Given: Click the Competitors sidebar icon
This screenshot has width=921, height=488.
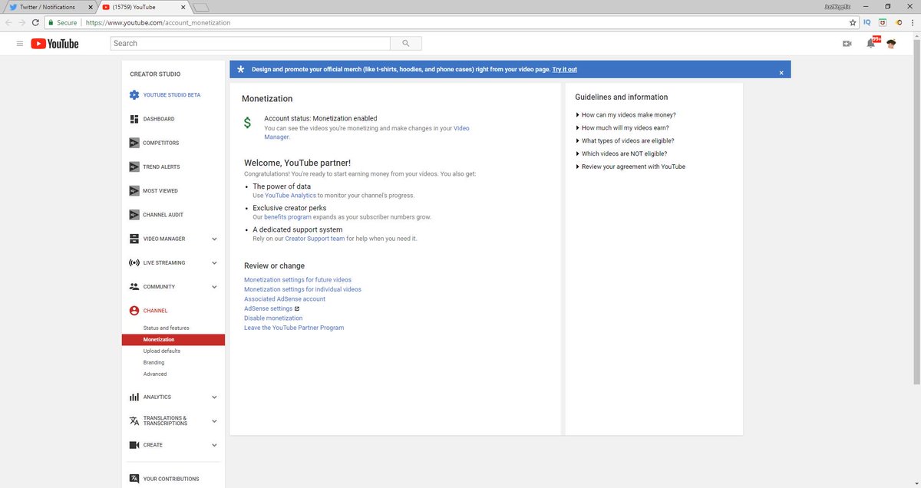Looking at the screenshot, I should [x=134, y=143].
